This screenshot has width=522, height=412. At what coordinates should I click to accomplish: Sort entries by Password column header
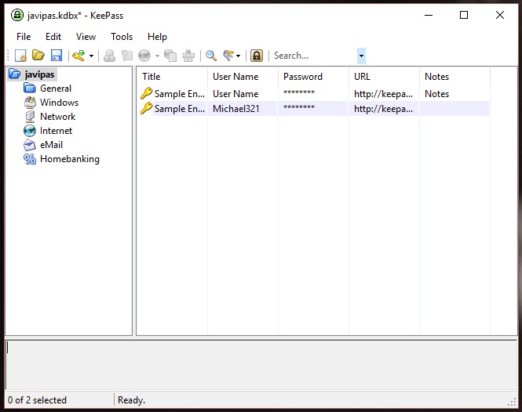pos(313,77)
